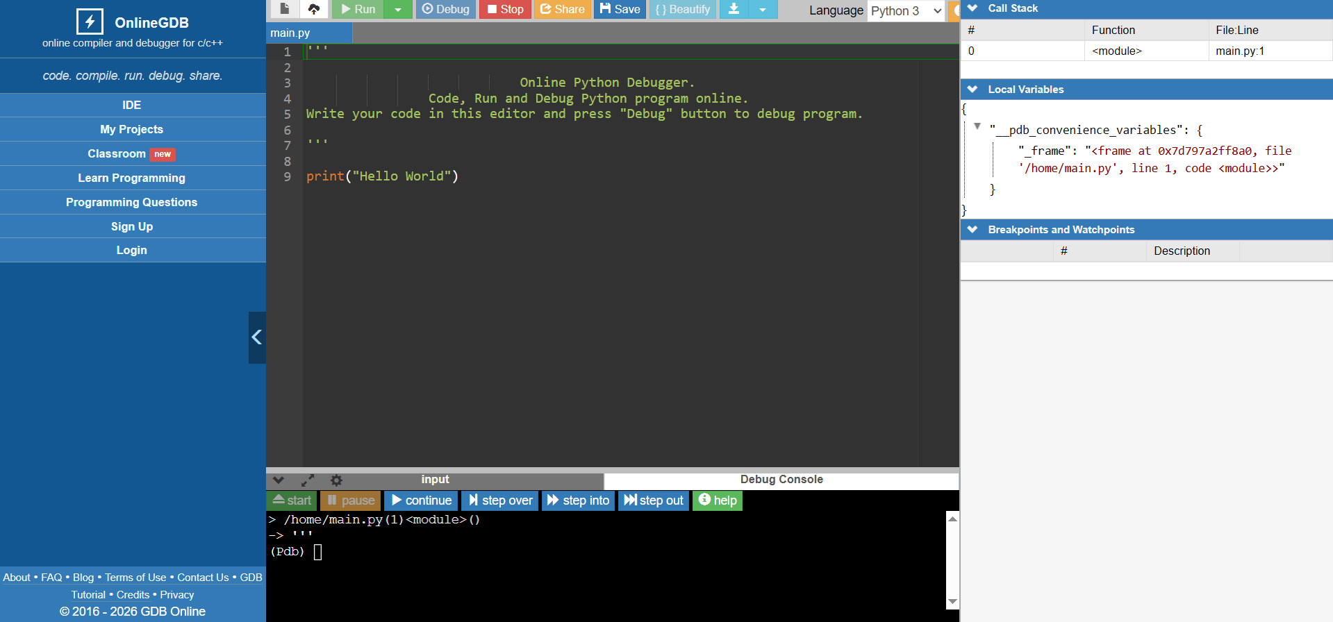Click the new file icon

point(284,9)
